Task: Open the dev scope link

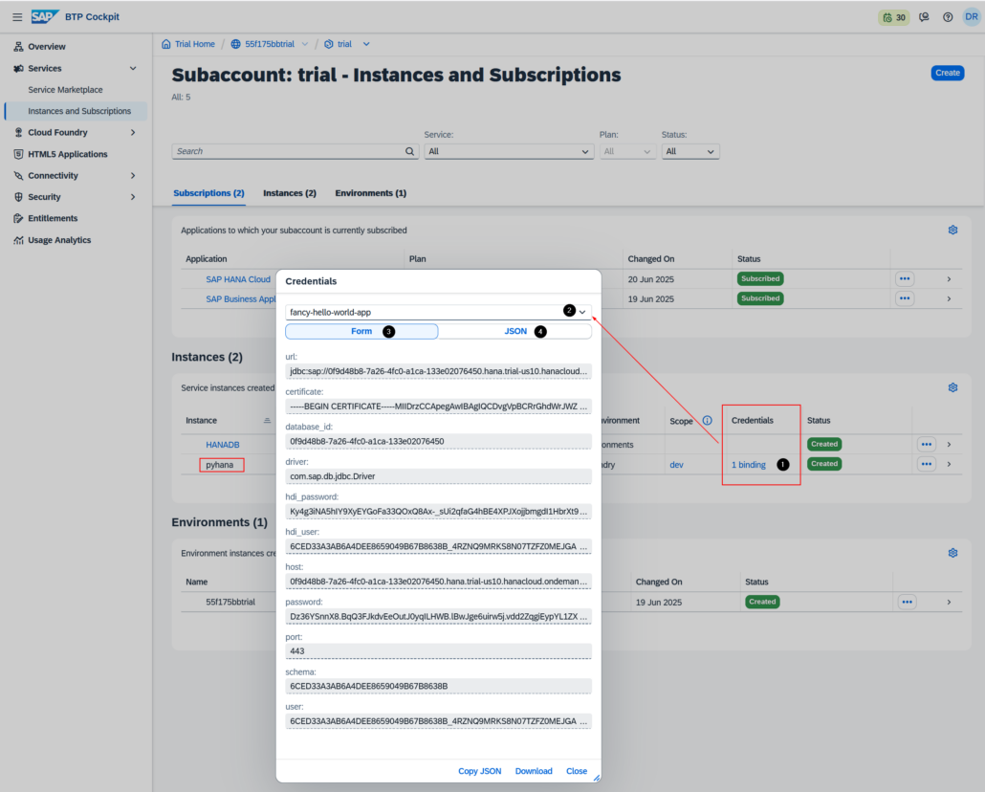Action: click(676, 465)
